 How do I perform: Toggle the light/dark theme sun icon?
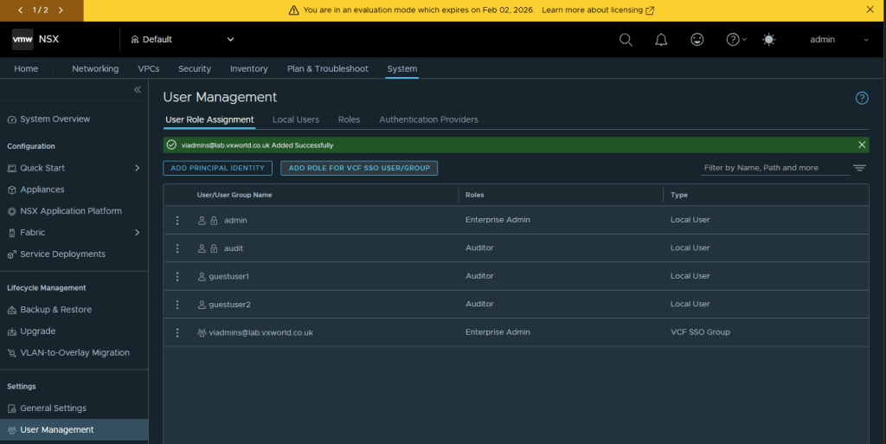[x=768, y=40]
